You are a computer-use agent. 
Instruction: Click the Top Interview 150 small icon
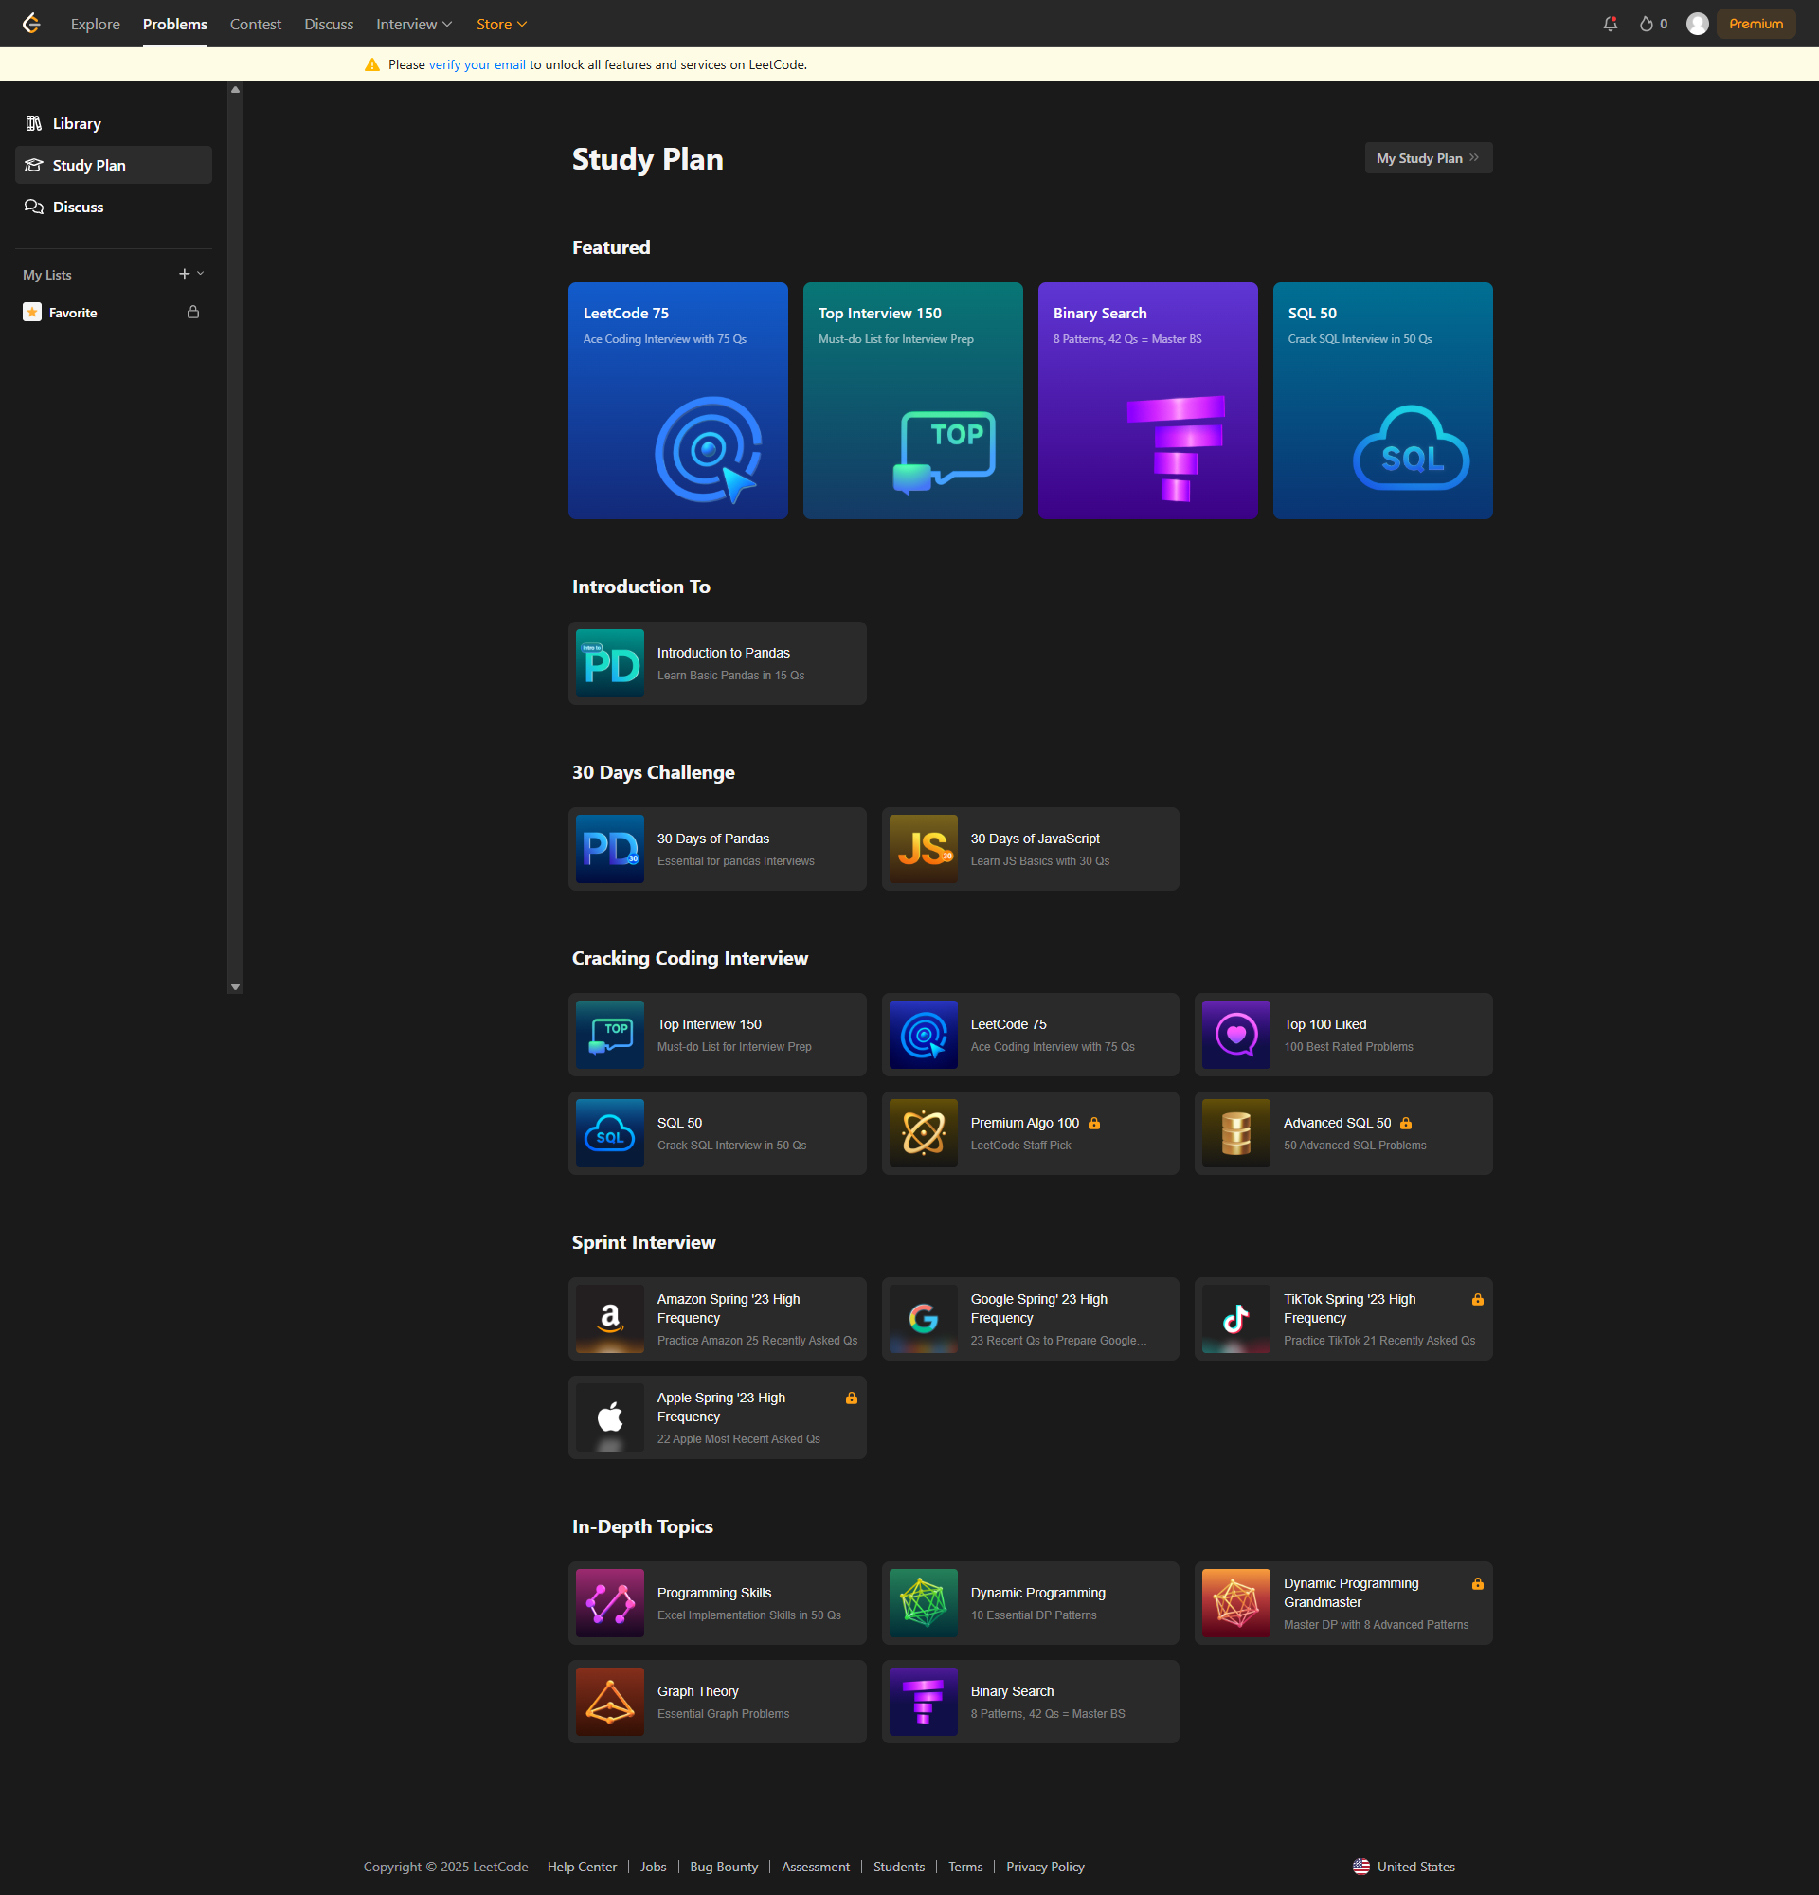tap(610, 1035)
